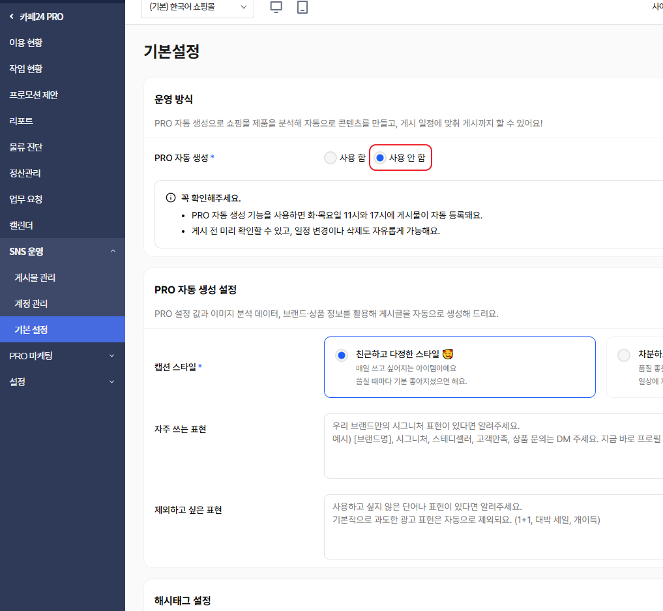The image size is (663, 611).
Task: Click the 제외하고 싶은 표현 label
Action: point(188,510)
